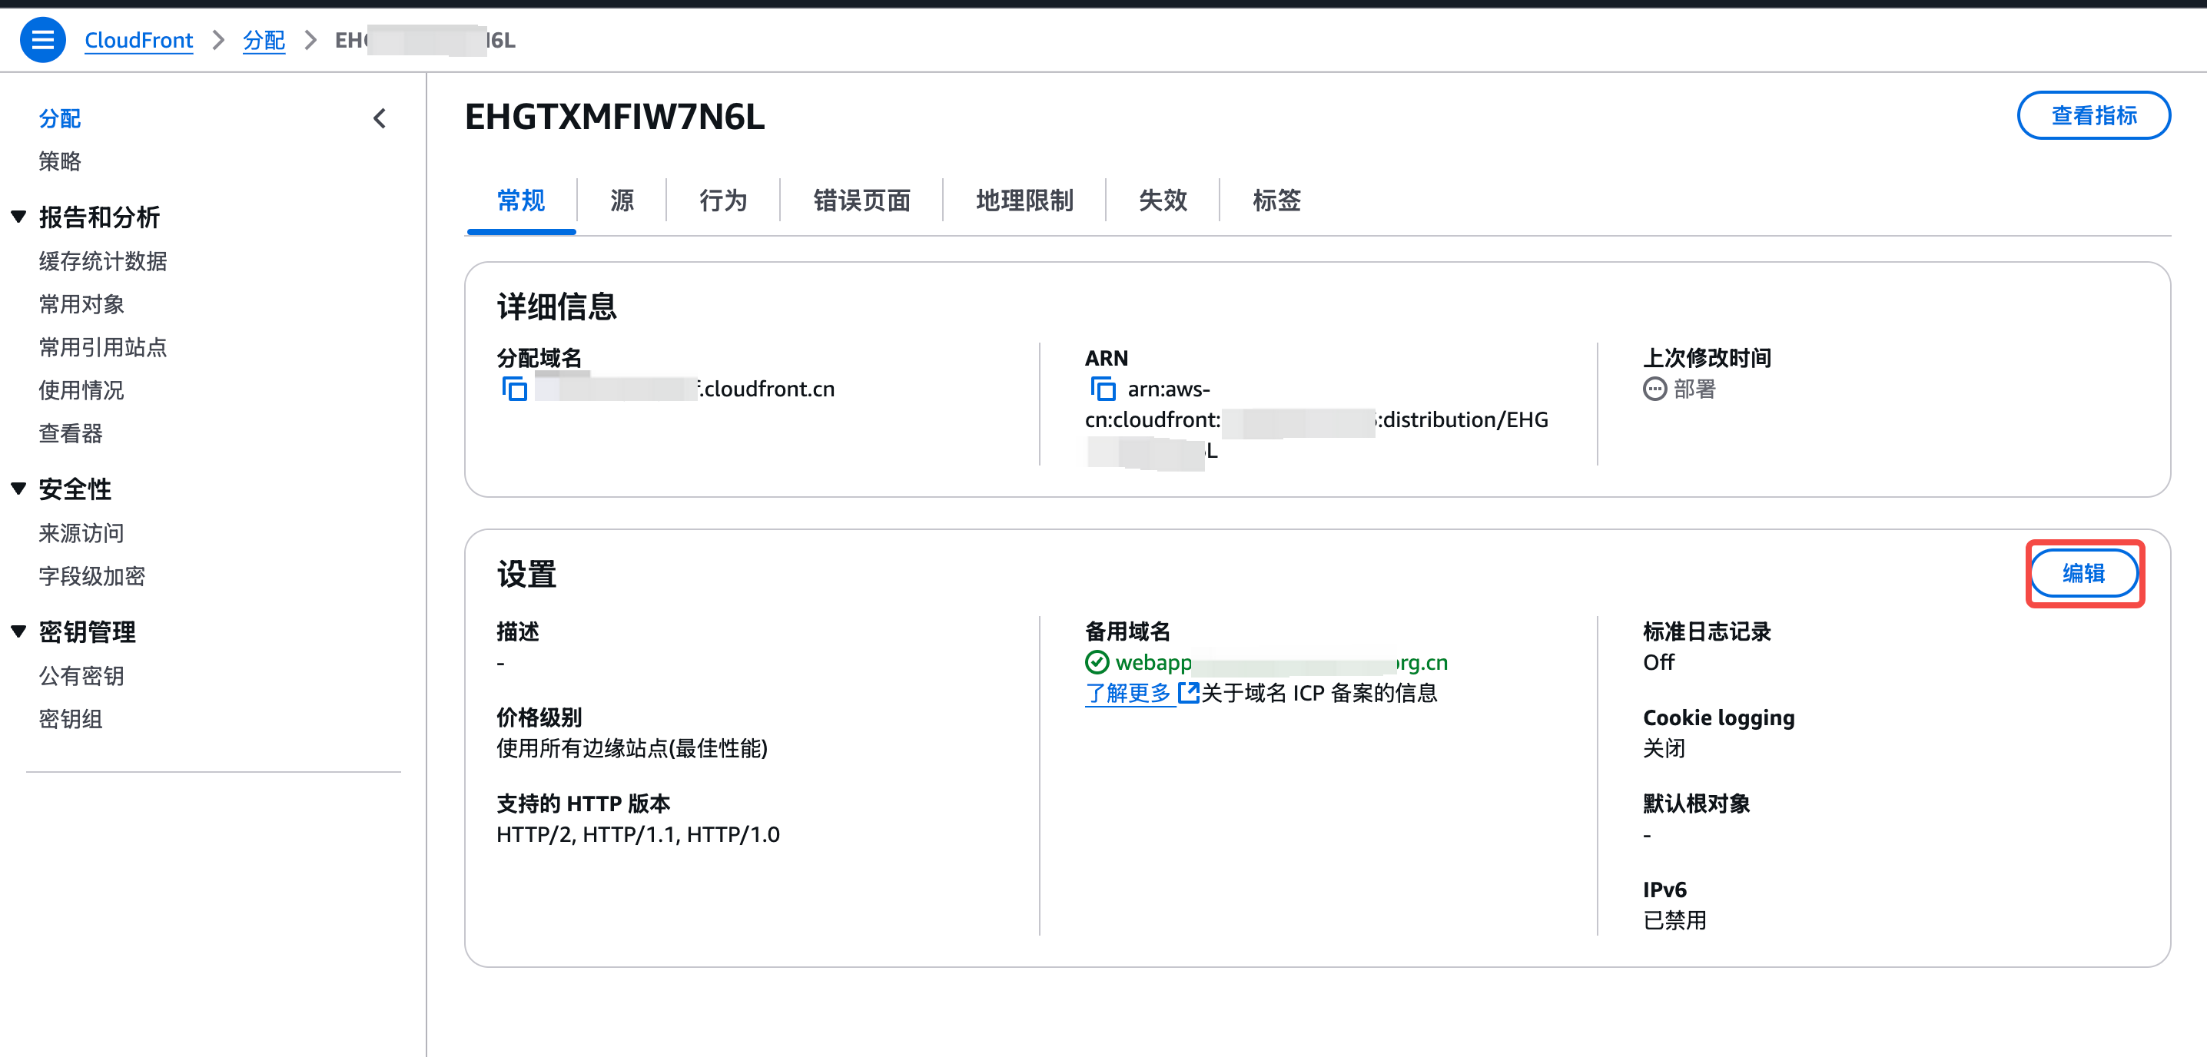This screenshot has height=1057, width=2207.
Task: Open 来源访问 in the sidebar
Action: pyautogui.click(x=81, y=533)
